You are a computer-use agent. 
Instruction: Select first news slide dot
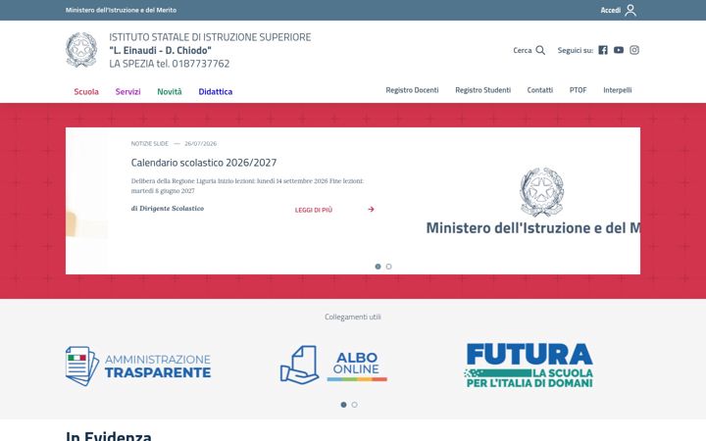click(x=378, y=267)
